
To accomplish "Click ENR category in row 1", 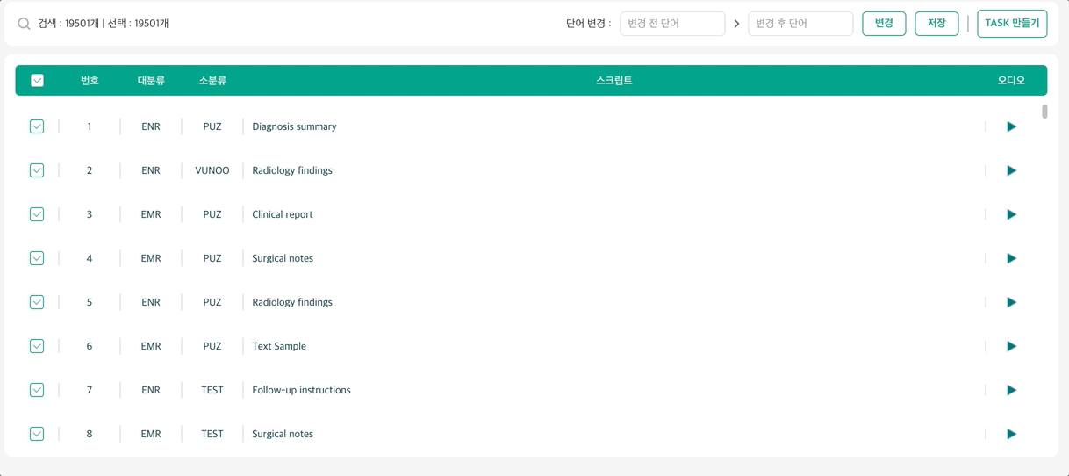I will click(x=151, y=126).
